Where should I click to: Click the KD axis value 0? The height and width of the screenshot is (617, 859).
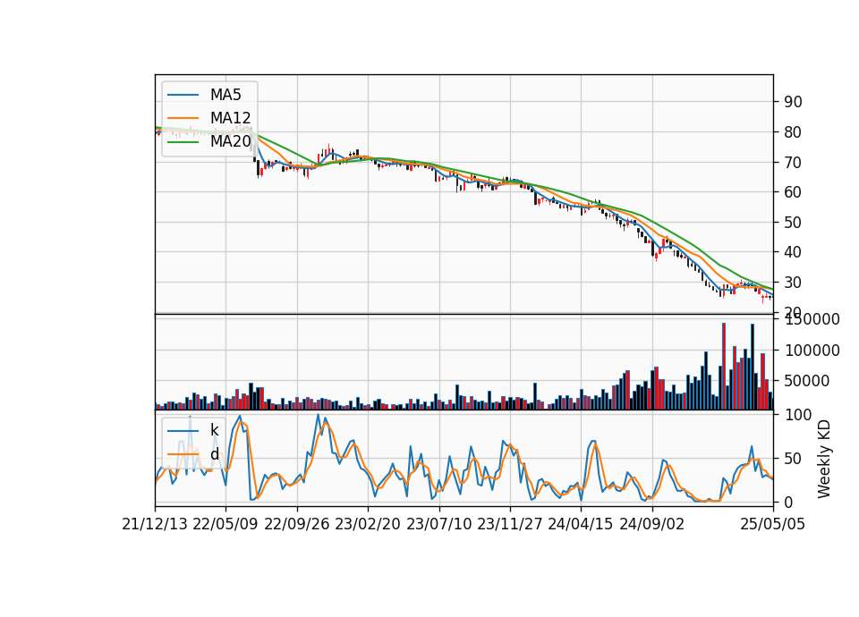(789, 502)
